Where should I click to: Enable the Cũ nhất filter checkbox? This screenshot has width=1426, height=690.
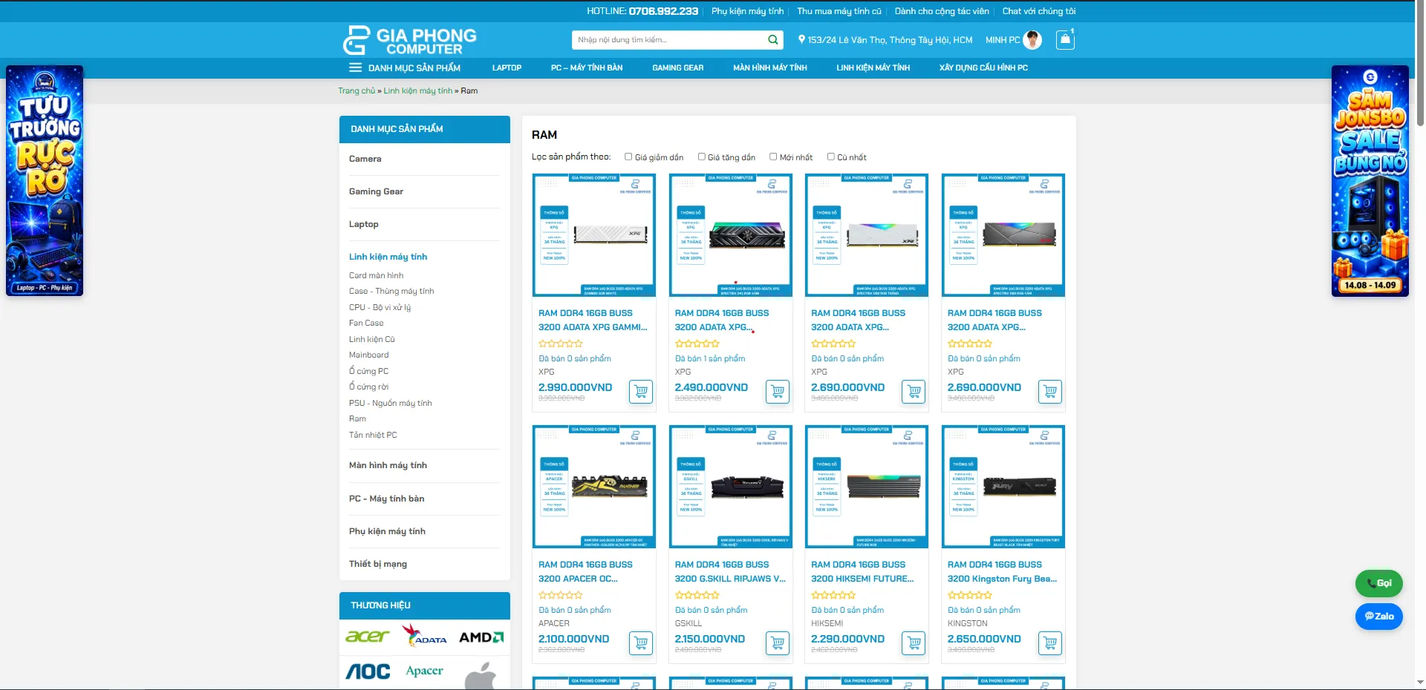click(x=831, y=157)
